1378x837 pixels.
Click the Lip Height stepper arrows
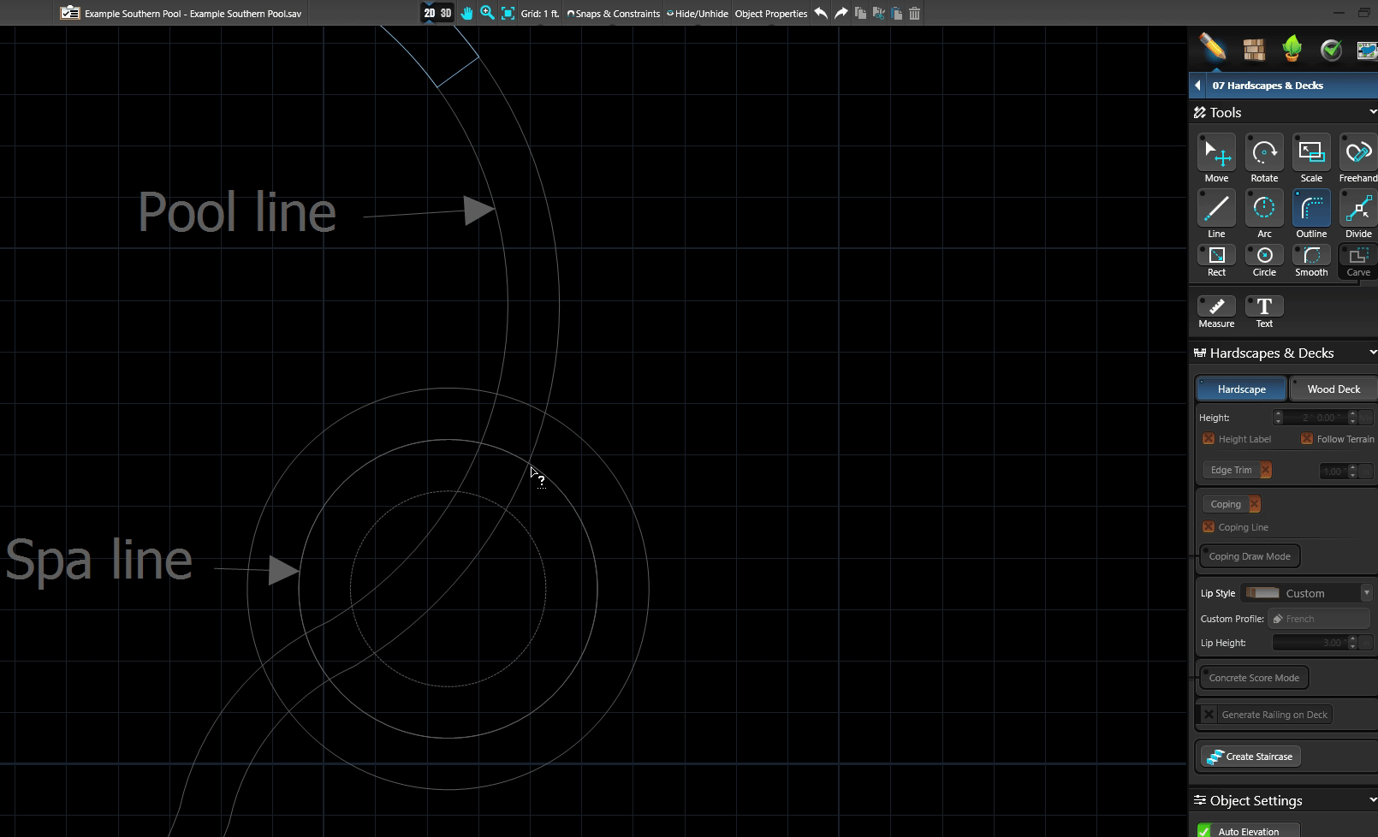(1352, 643)
